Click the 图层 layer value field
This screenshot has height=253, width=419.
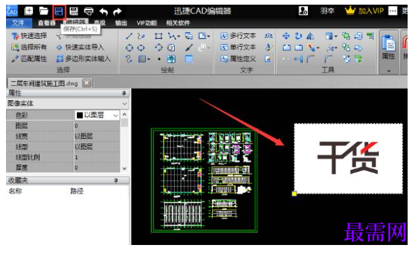point(97,125)
